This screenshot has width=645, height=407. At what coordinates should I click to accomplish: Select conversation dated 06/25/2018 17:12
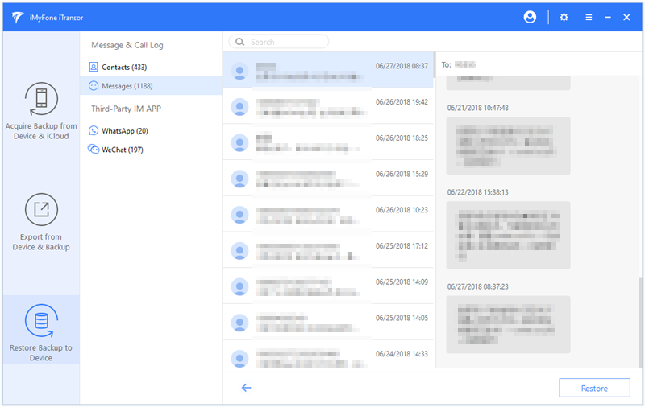click(x=328, y=250)
